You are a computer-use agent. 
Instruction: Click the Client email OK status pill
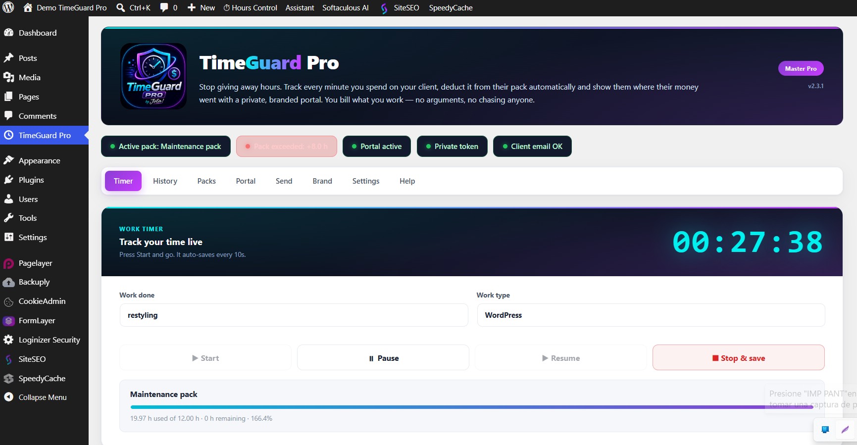(x=532, y=147)
